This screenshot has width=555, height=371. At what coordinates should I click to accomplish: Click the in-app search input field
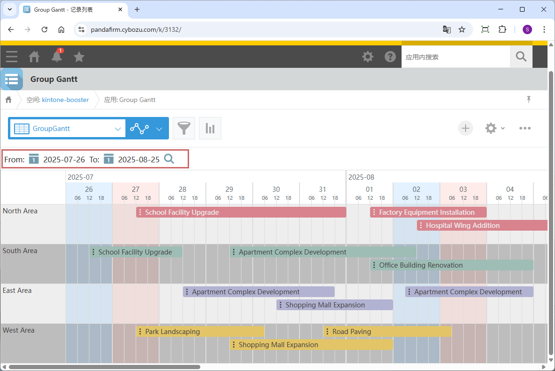(x=455, y=57)
